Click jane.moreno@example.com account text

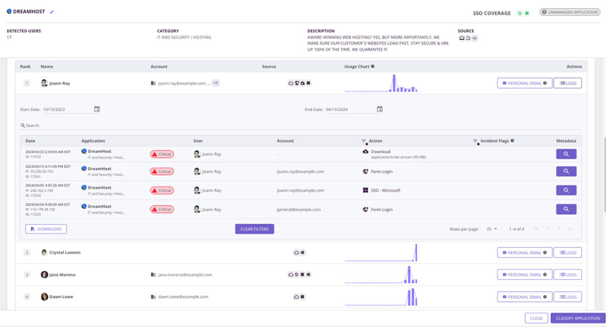(185, 274)
